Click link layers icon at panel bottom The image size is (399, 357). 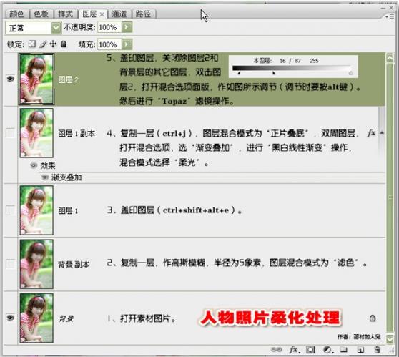click(276, 350)
